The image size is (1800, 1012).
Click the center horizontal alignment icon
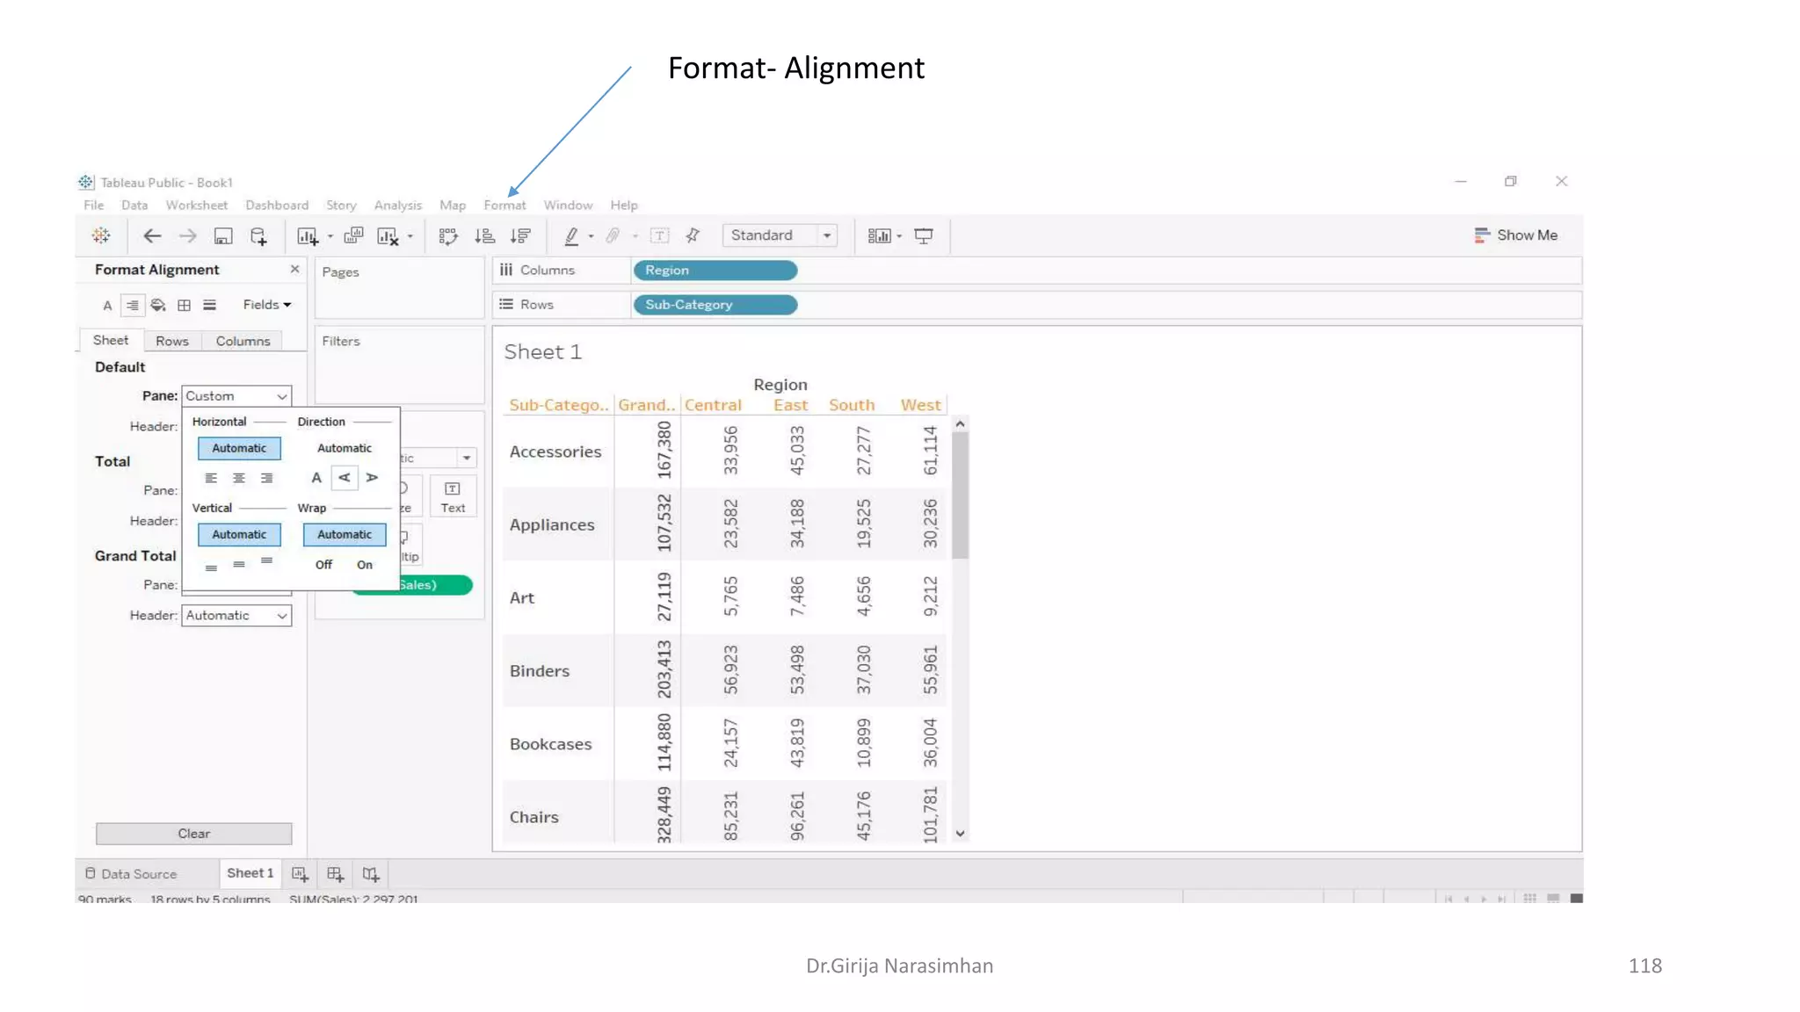[239, 478]
